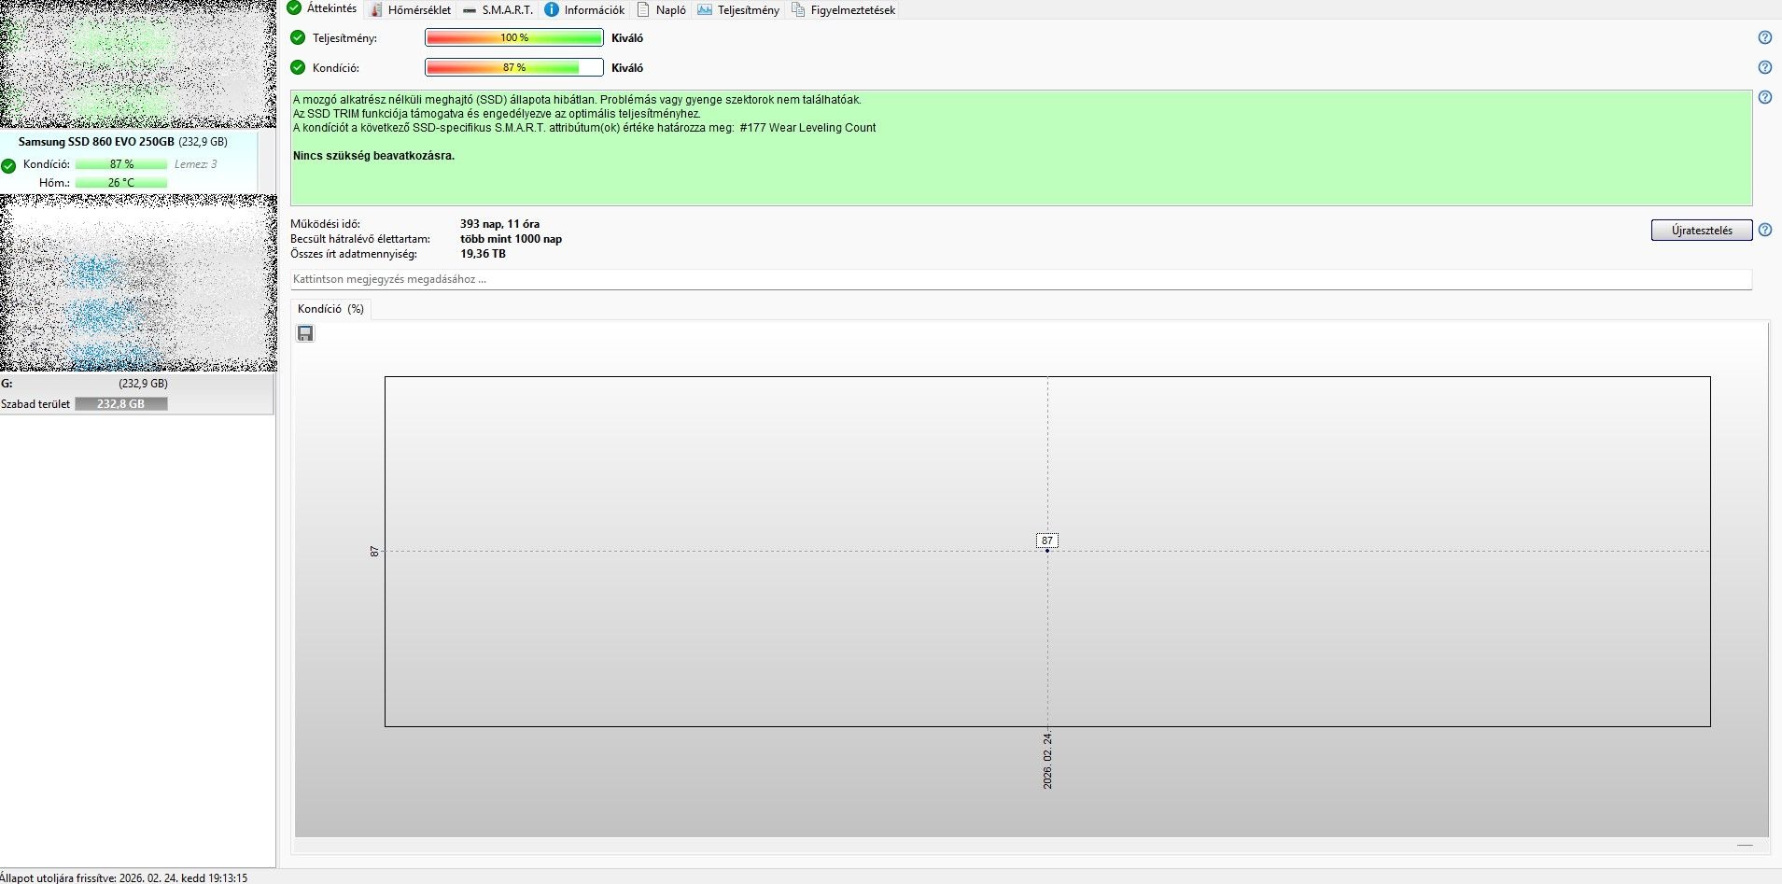The image size is (1782, 884).
Task: Open the S.M.A.R.T. tab
Action: [x=498, y=9]
